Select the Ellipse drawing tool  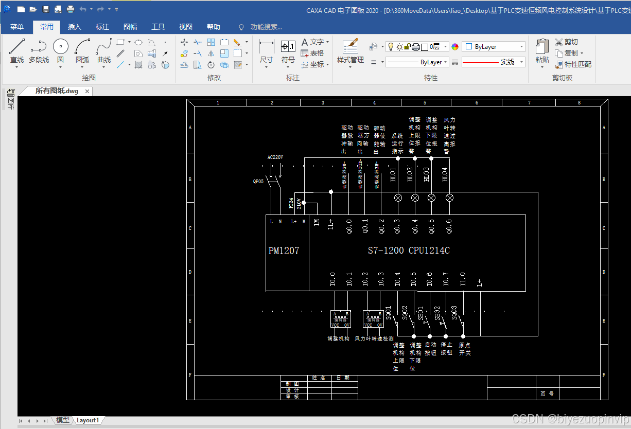[138, 42]
